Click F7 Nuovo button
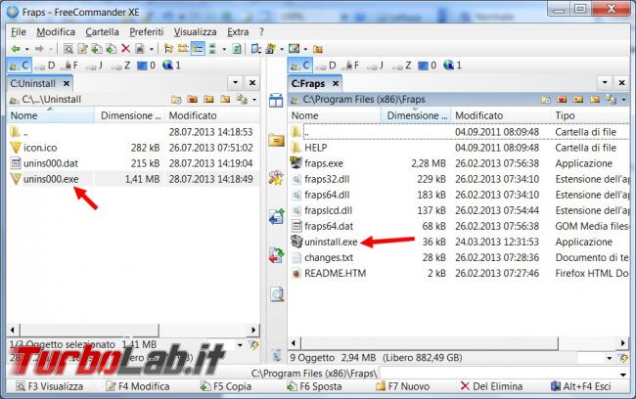 pyautogui.click(x=402, y=386)
